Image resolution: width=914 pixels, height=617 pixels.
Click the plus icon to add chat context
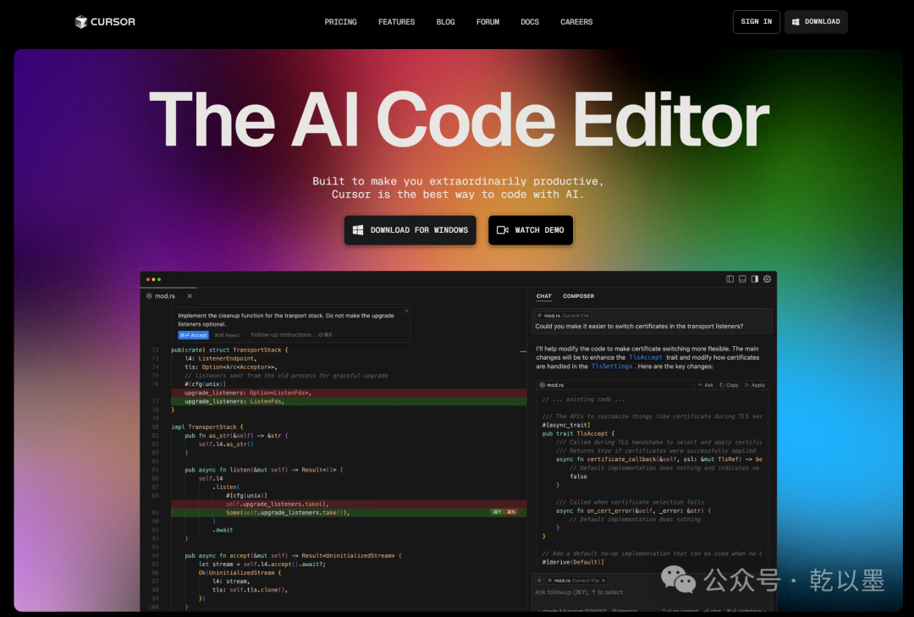pos(539,581)
